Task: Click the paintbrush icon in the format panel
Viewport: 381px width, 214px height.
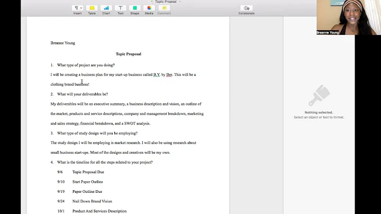Action: 319,95
